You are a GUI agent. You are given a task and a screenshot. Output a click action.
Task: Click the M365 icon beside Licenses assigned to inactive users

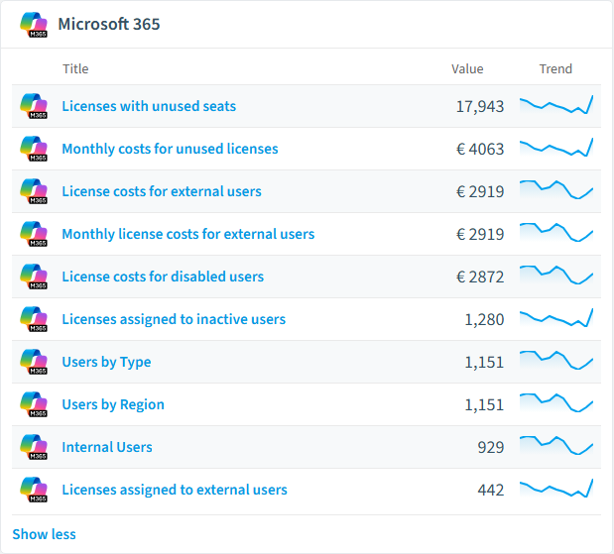point(34,319)
